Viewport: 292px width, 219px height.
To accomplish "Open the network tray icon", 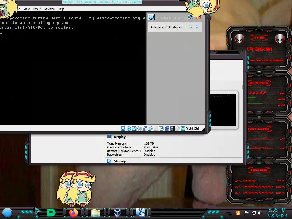I will pos(254,213).
